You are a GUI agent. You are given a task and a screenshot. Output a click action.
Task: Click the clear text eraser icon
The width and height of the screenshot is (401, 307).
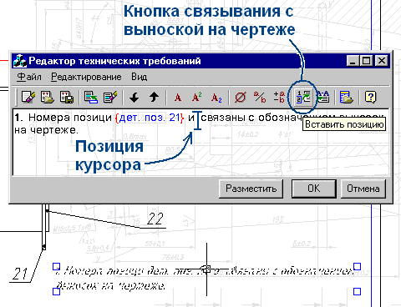click(28, 98)
